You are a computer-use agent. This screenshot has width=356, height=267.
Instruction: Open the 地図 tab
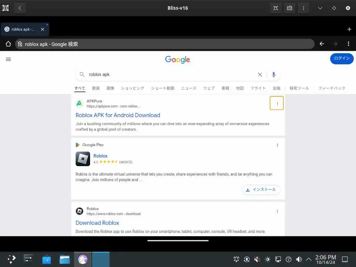[240, 88]
